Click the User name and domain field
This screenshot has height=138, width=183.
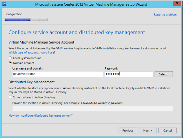(x=58, y=74)
